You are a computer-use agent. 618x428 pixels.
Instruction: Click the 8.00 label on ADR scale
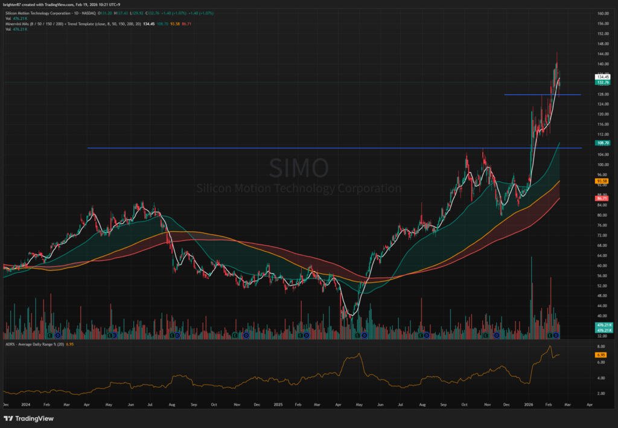pos(602,347)
